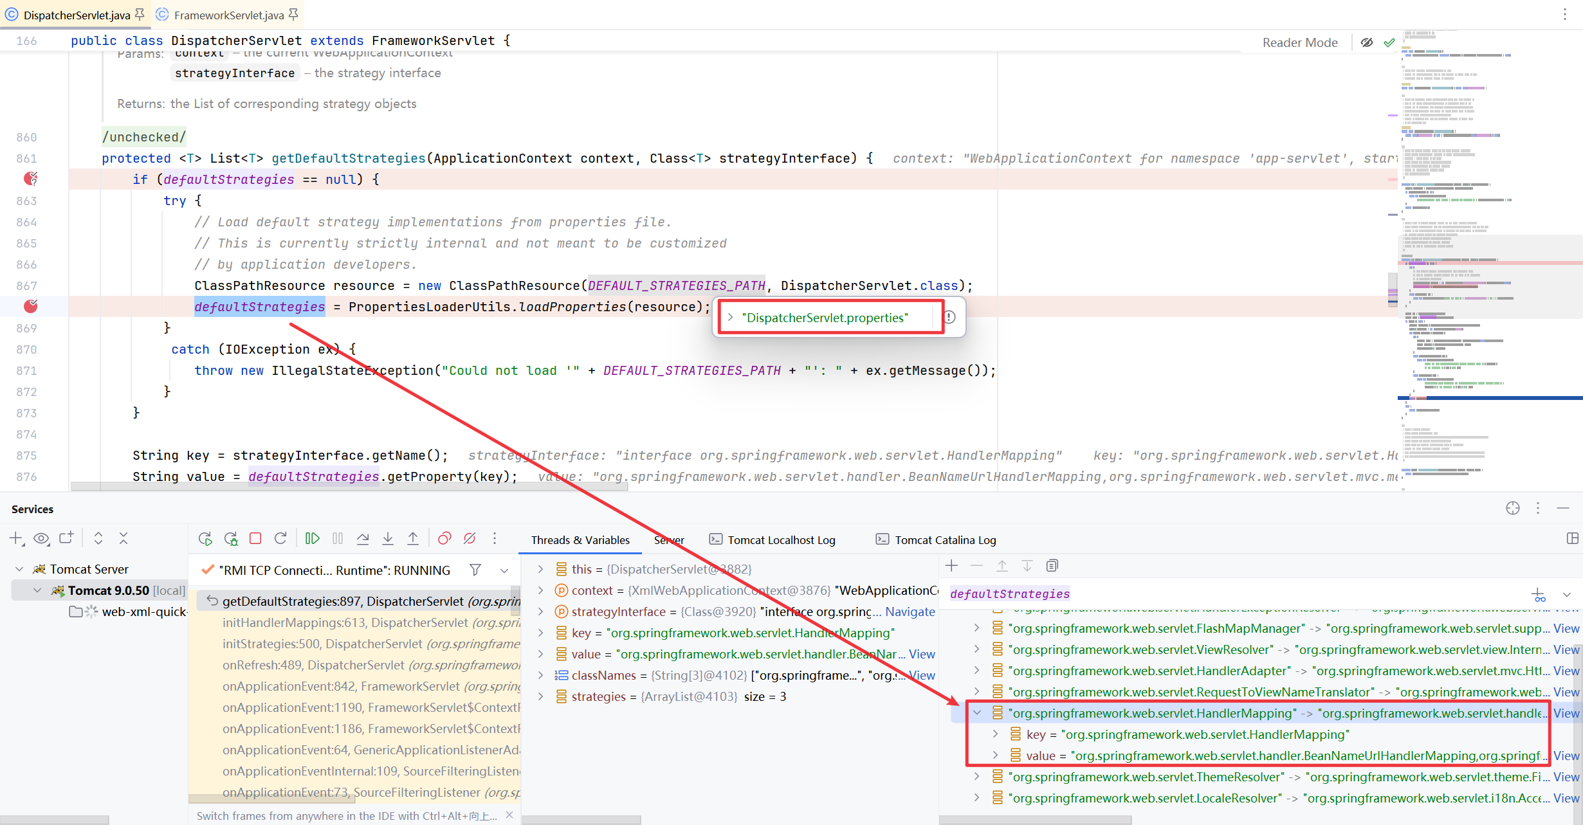
Task: Click the horizontal scrollbar under the editor
Action: click(x=348, y=487)
